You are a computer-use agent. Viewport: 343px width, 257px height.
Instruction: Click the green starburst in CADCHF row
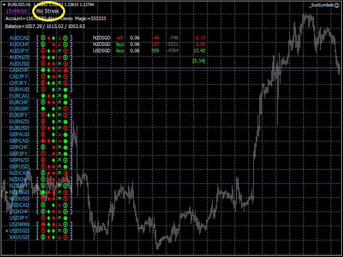tap(43, 70)
